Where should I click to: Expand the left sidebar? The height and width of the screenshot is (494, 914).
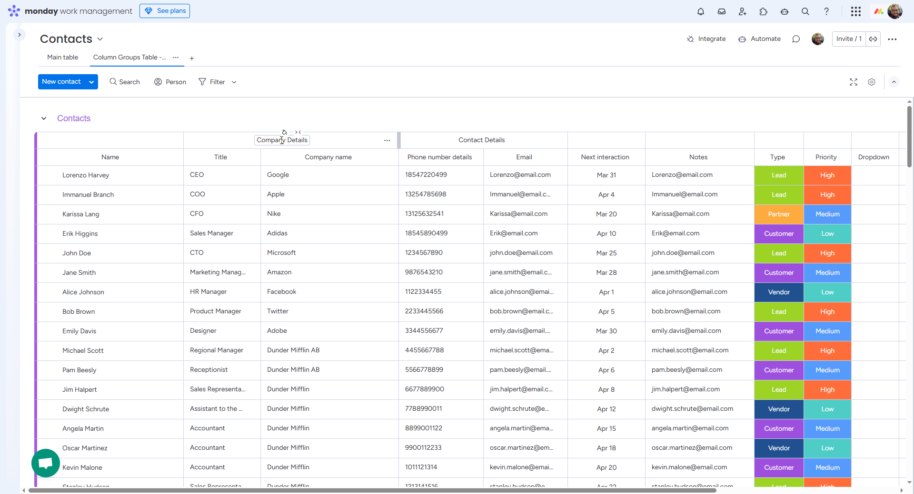click(x=20, y=35)
